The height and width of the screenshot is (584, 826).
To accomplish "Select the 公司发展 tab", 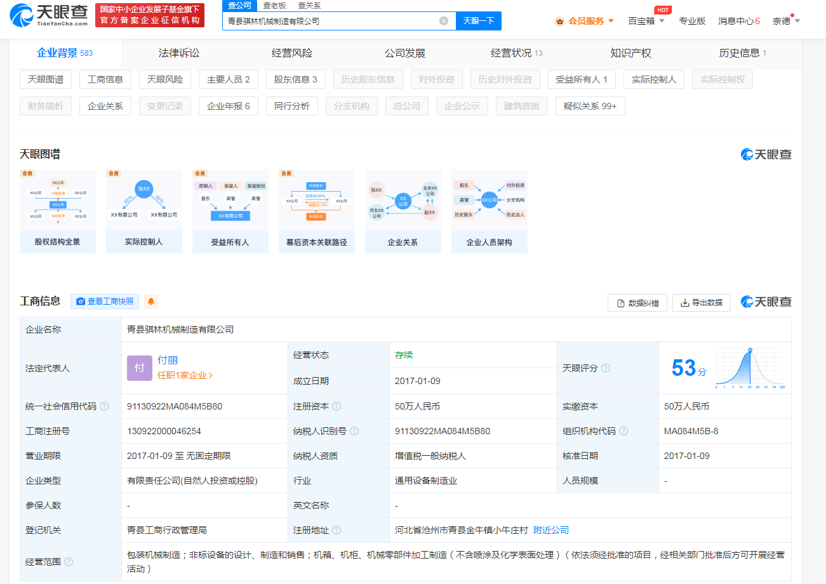I will [405, 53].
